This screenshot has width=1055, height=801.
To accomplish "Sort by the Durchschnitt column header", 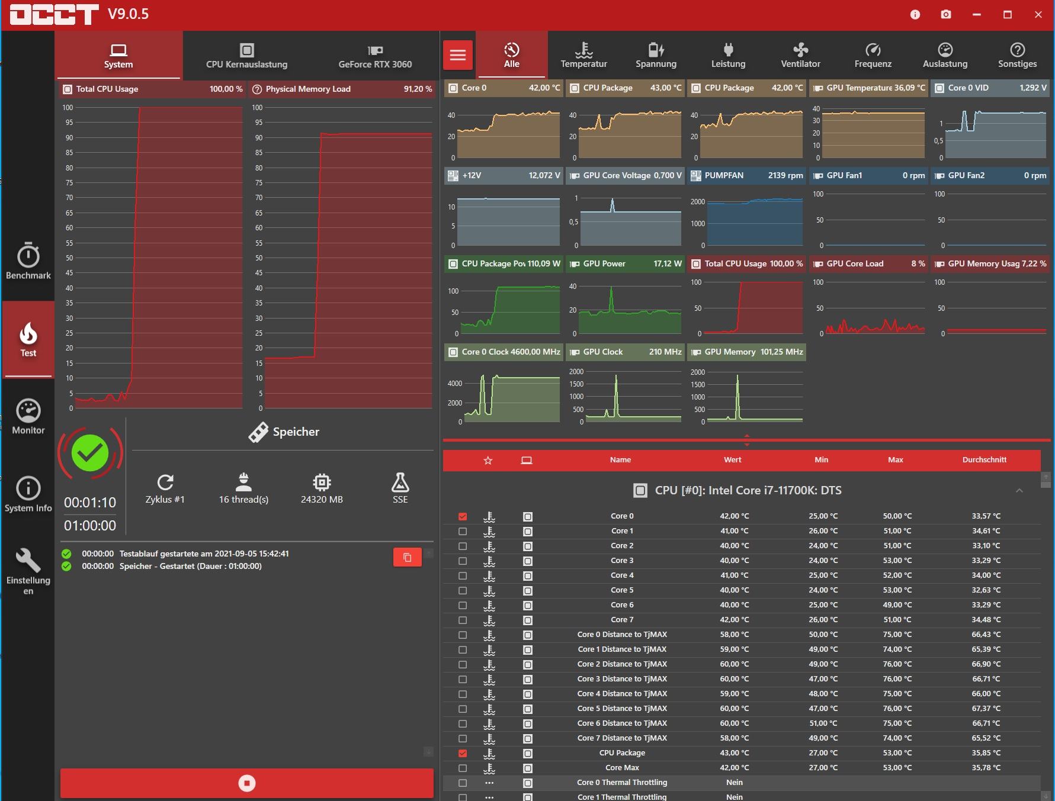I will point(985,460).
